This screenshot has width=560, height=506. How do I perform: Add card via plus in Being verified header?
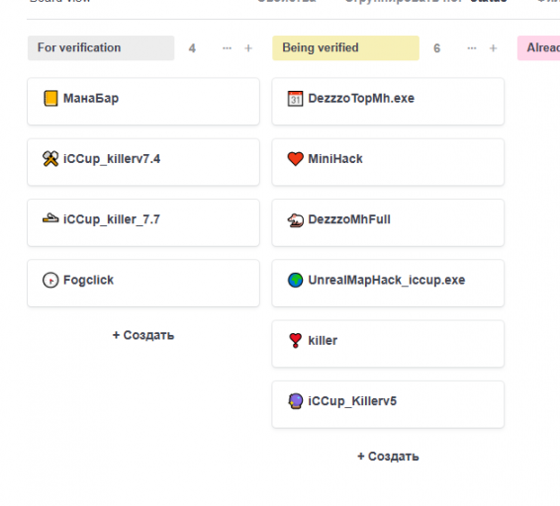(493, 48)
